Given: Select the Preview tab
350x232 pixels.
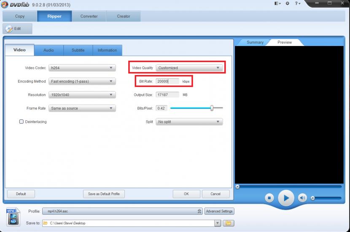Looking at the screenshot, I should [x=285, y=42].
